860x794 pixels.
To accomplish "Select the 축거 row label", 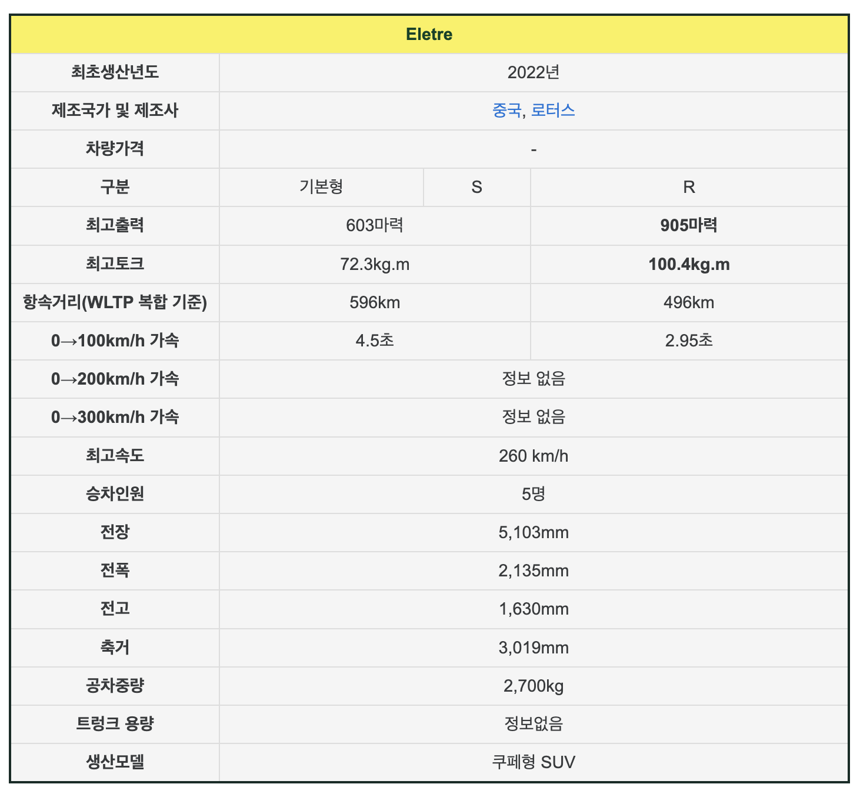I will tap(115, 648).
